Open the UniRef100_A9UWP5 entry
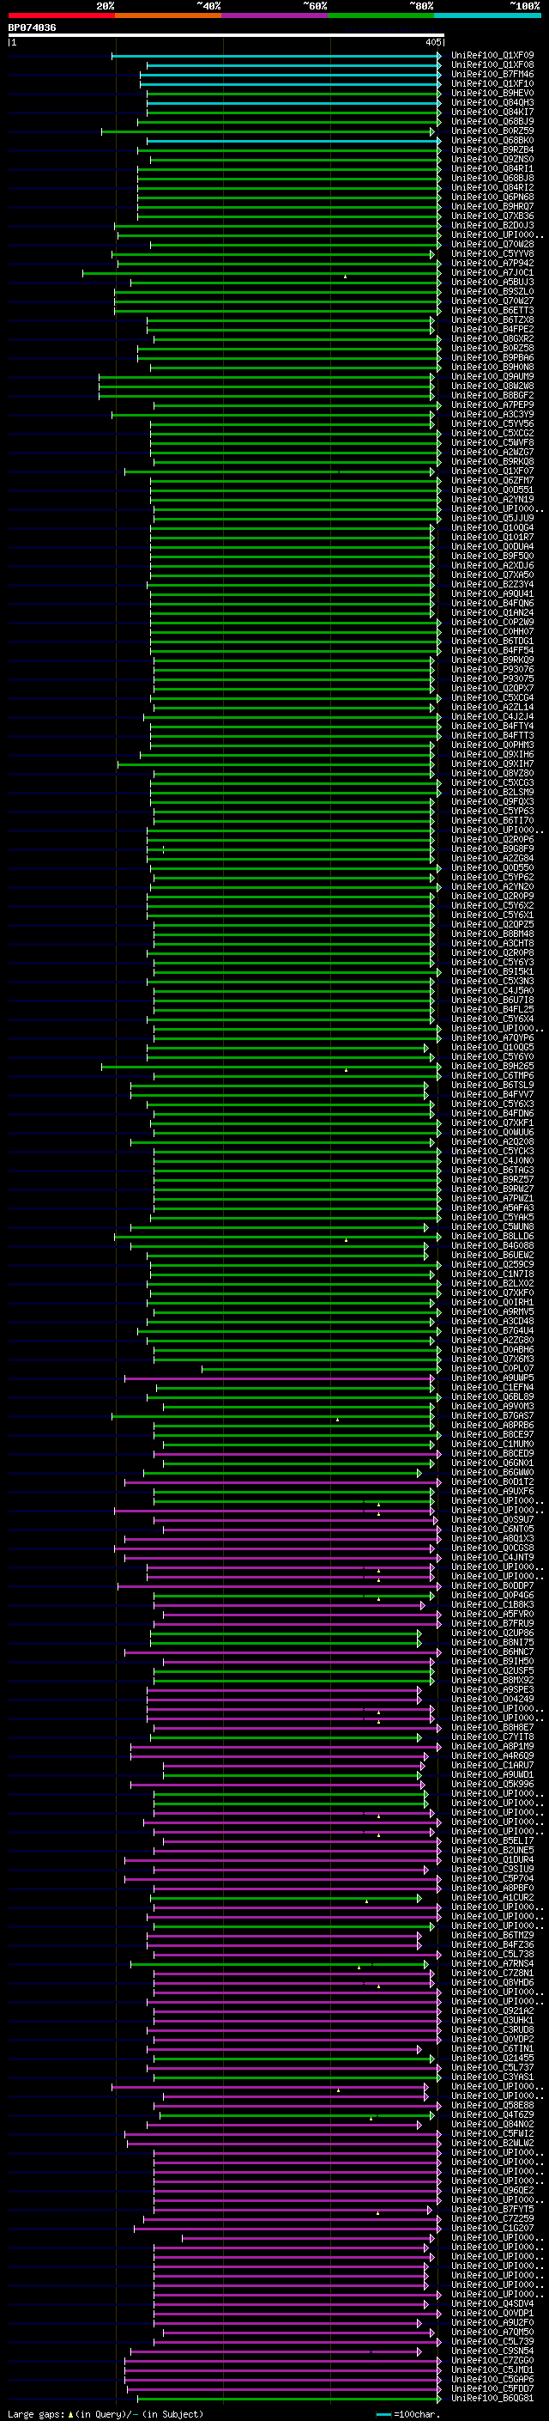The width and height of the screenshot is (549, 2421). tap(492, 1378)
